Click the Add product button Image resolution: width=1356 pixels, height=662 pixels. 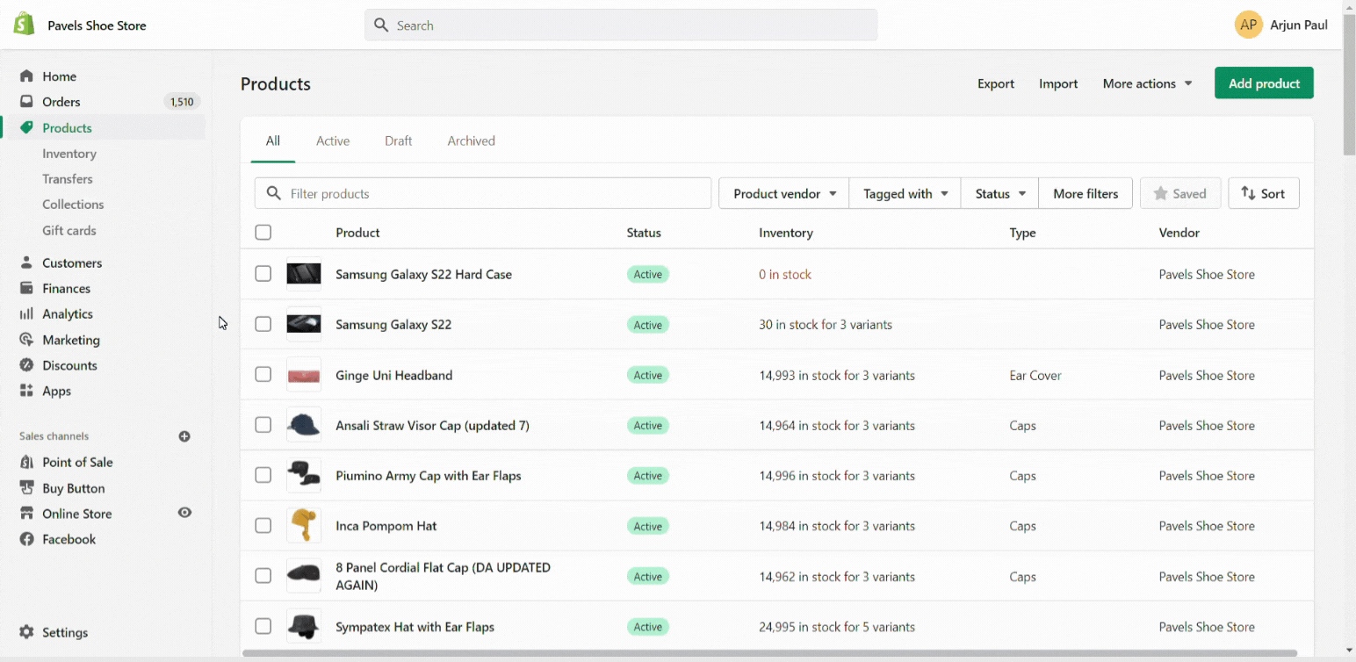click(1264, 83)
